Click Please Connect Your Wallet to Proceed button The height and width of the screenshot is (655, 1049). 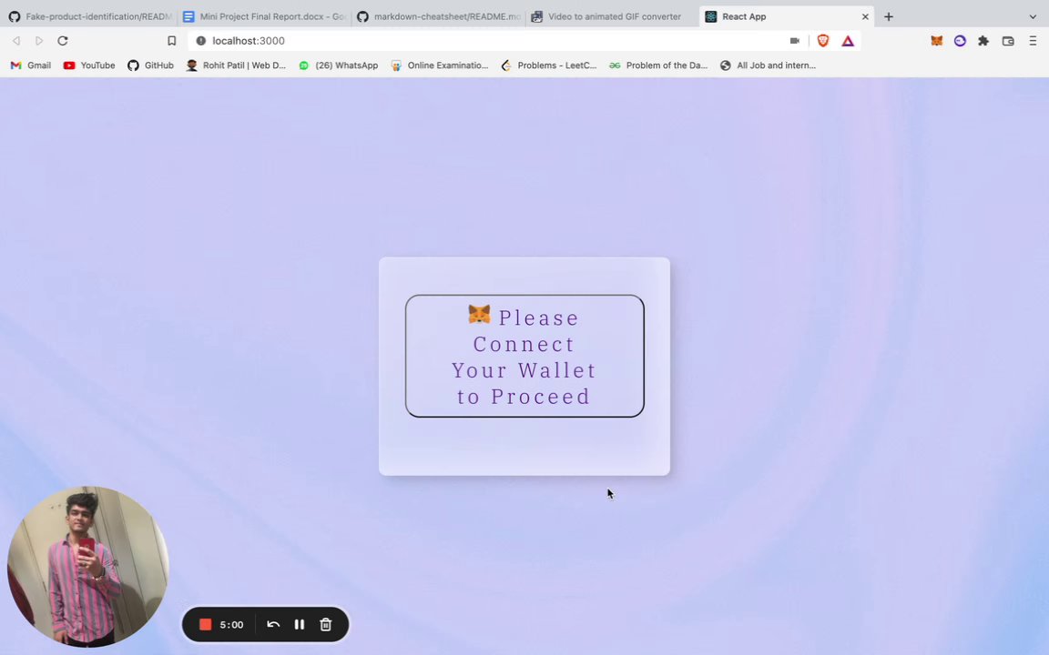tap(524, 357)
